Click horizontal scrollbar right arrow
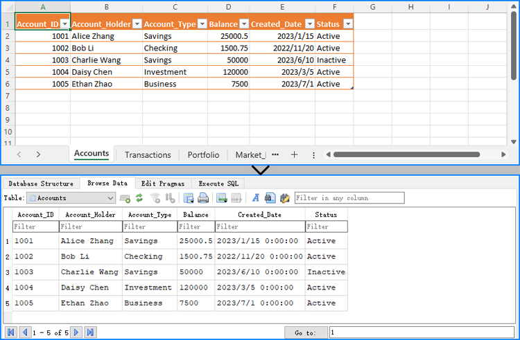 point(503,154)
